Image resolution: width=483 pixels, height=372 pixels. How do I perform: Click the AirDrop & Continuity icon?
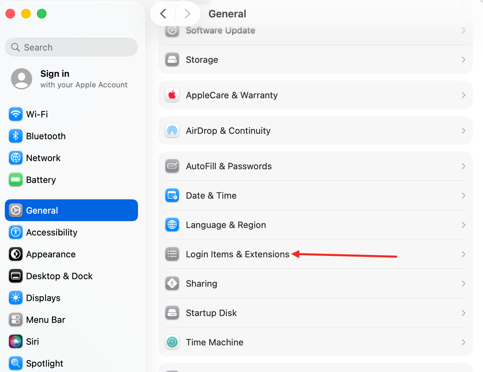(172, 131)
